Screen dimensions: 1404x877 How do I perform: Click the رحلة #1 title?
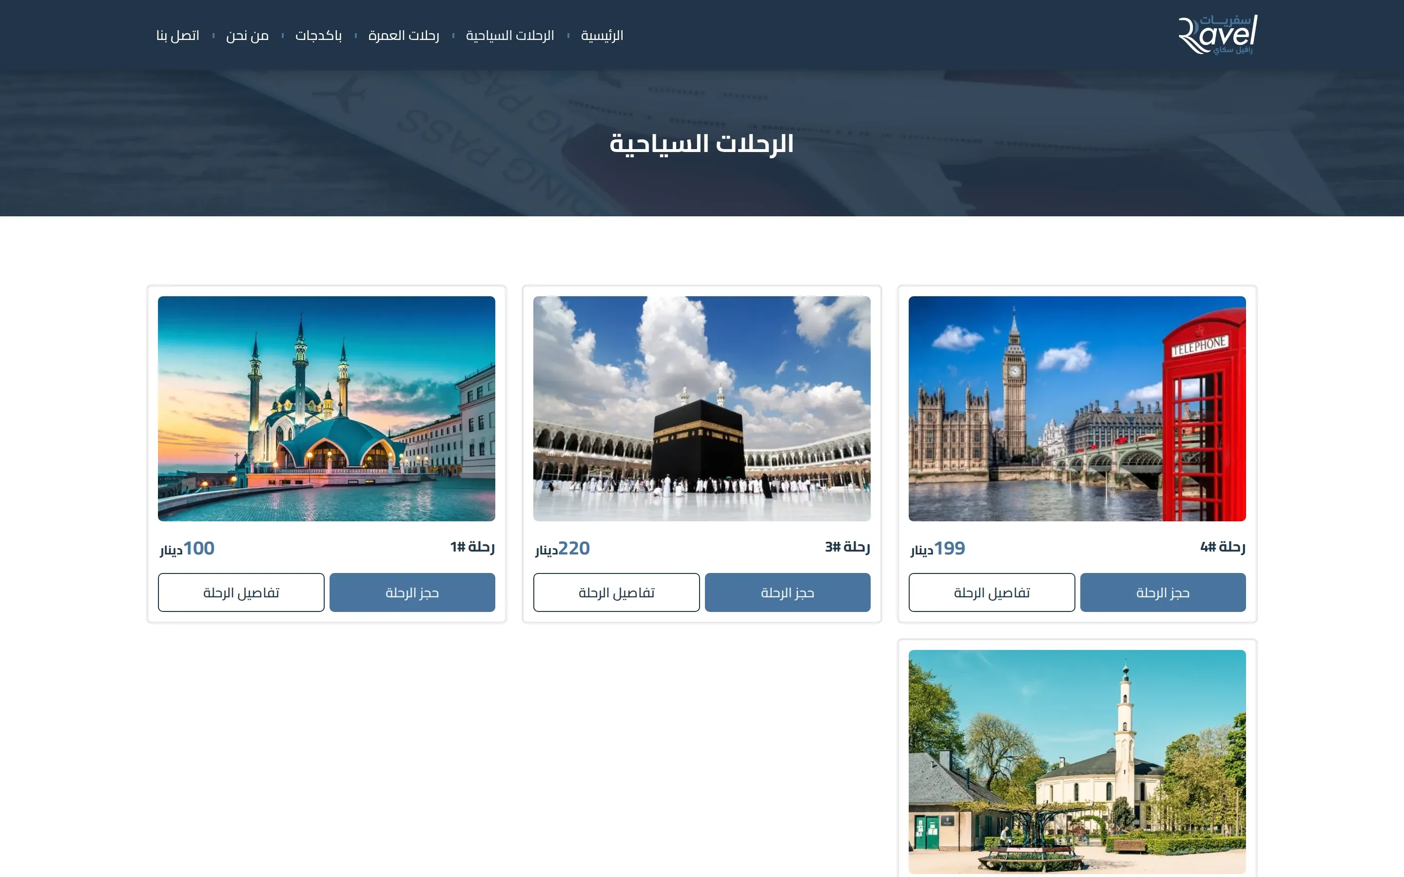click(x=472, y=546)
